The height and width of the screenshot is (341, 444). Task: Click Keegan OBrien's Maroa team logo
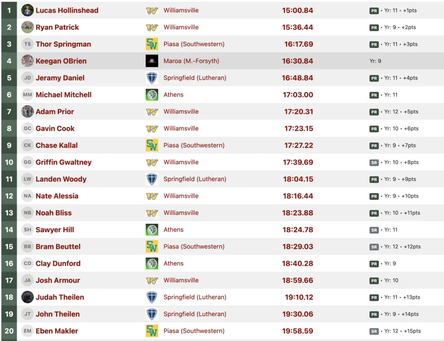(x=152, y=61)
